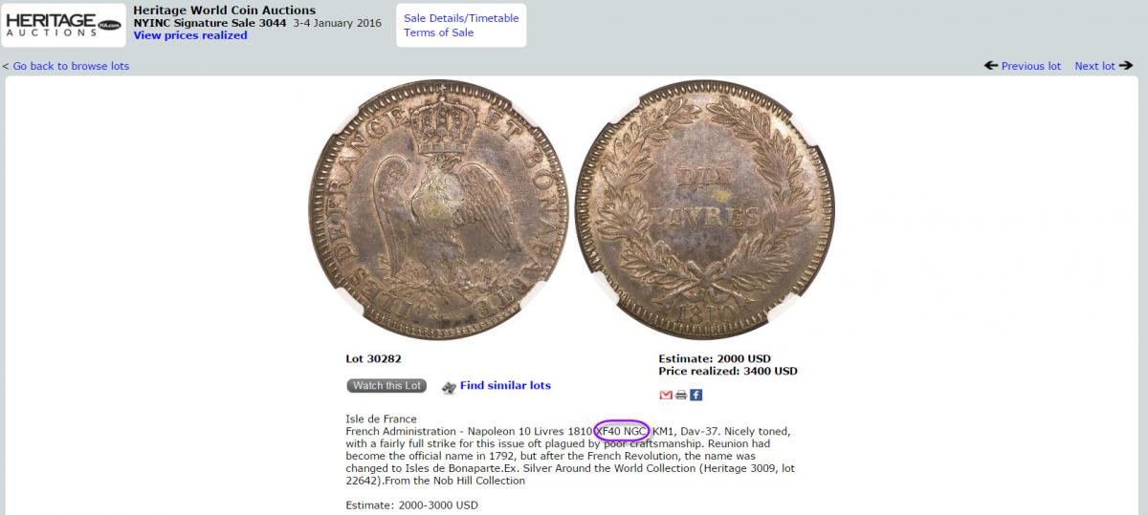
Task: Watch this Lot button
Action: coord(386,386)
